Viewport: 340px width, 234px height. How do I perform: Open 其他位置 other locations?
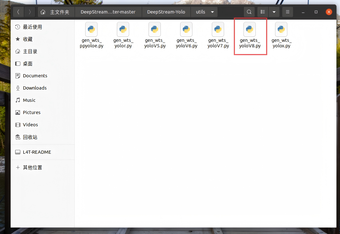point(43,167)
